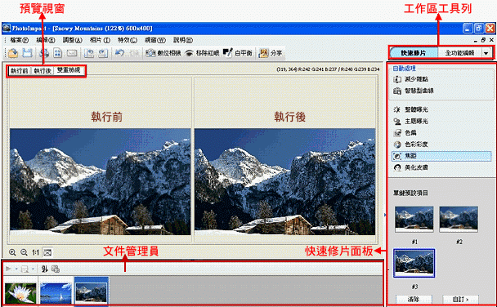This screenshot has height=307, width=497.
Task: Choose preset thumbnail #2
Action: 459,219
